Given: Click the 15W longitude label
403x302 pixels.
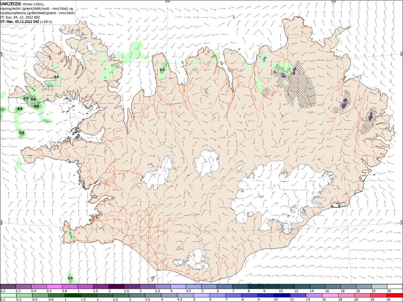Looking at the screenshot, I should [333, 2].
